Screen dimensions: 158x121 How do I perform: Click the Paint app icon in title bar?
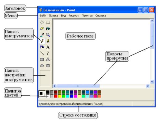click(41, 10)
